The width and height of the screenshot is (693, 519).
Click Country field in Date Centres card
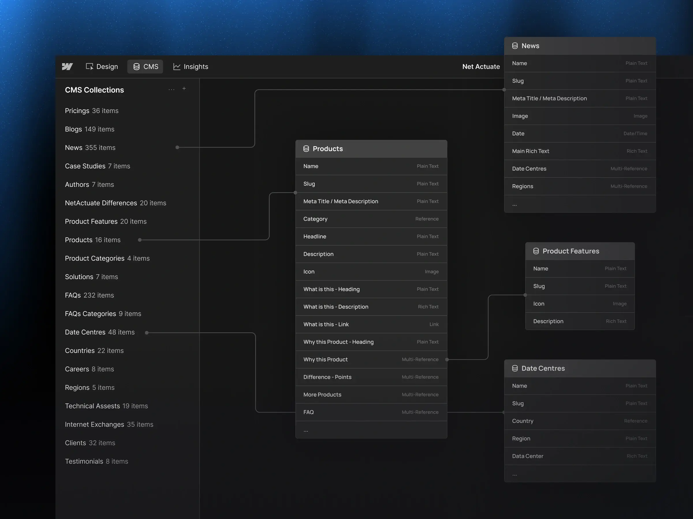coord(580,421)
